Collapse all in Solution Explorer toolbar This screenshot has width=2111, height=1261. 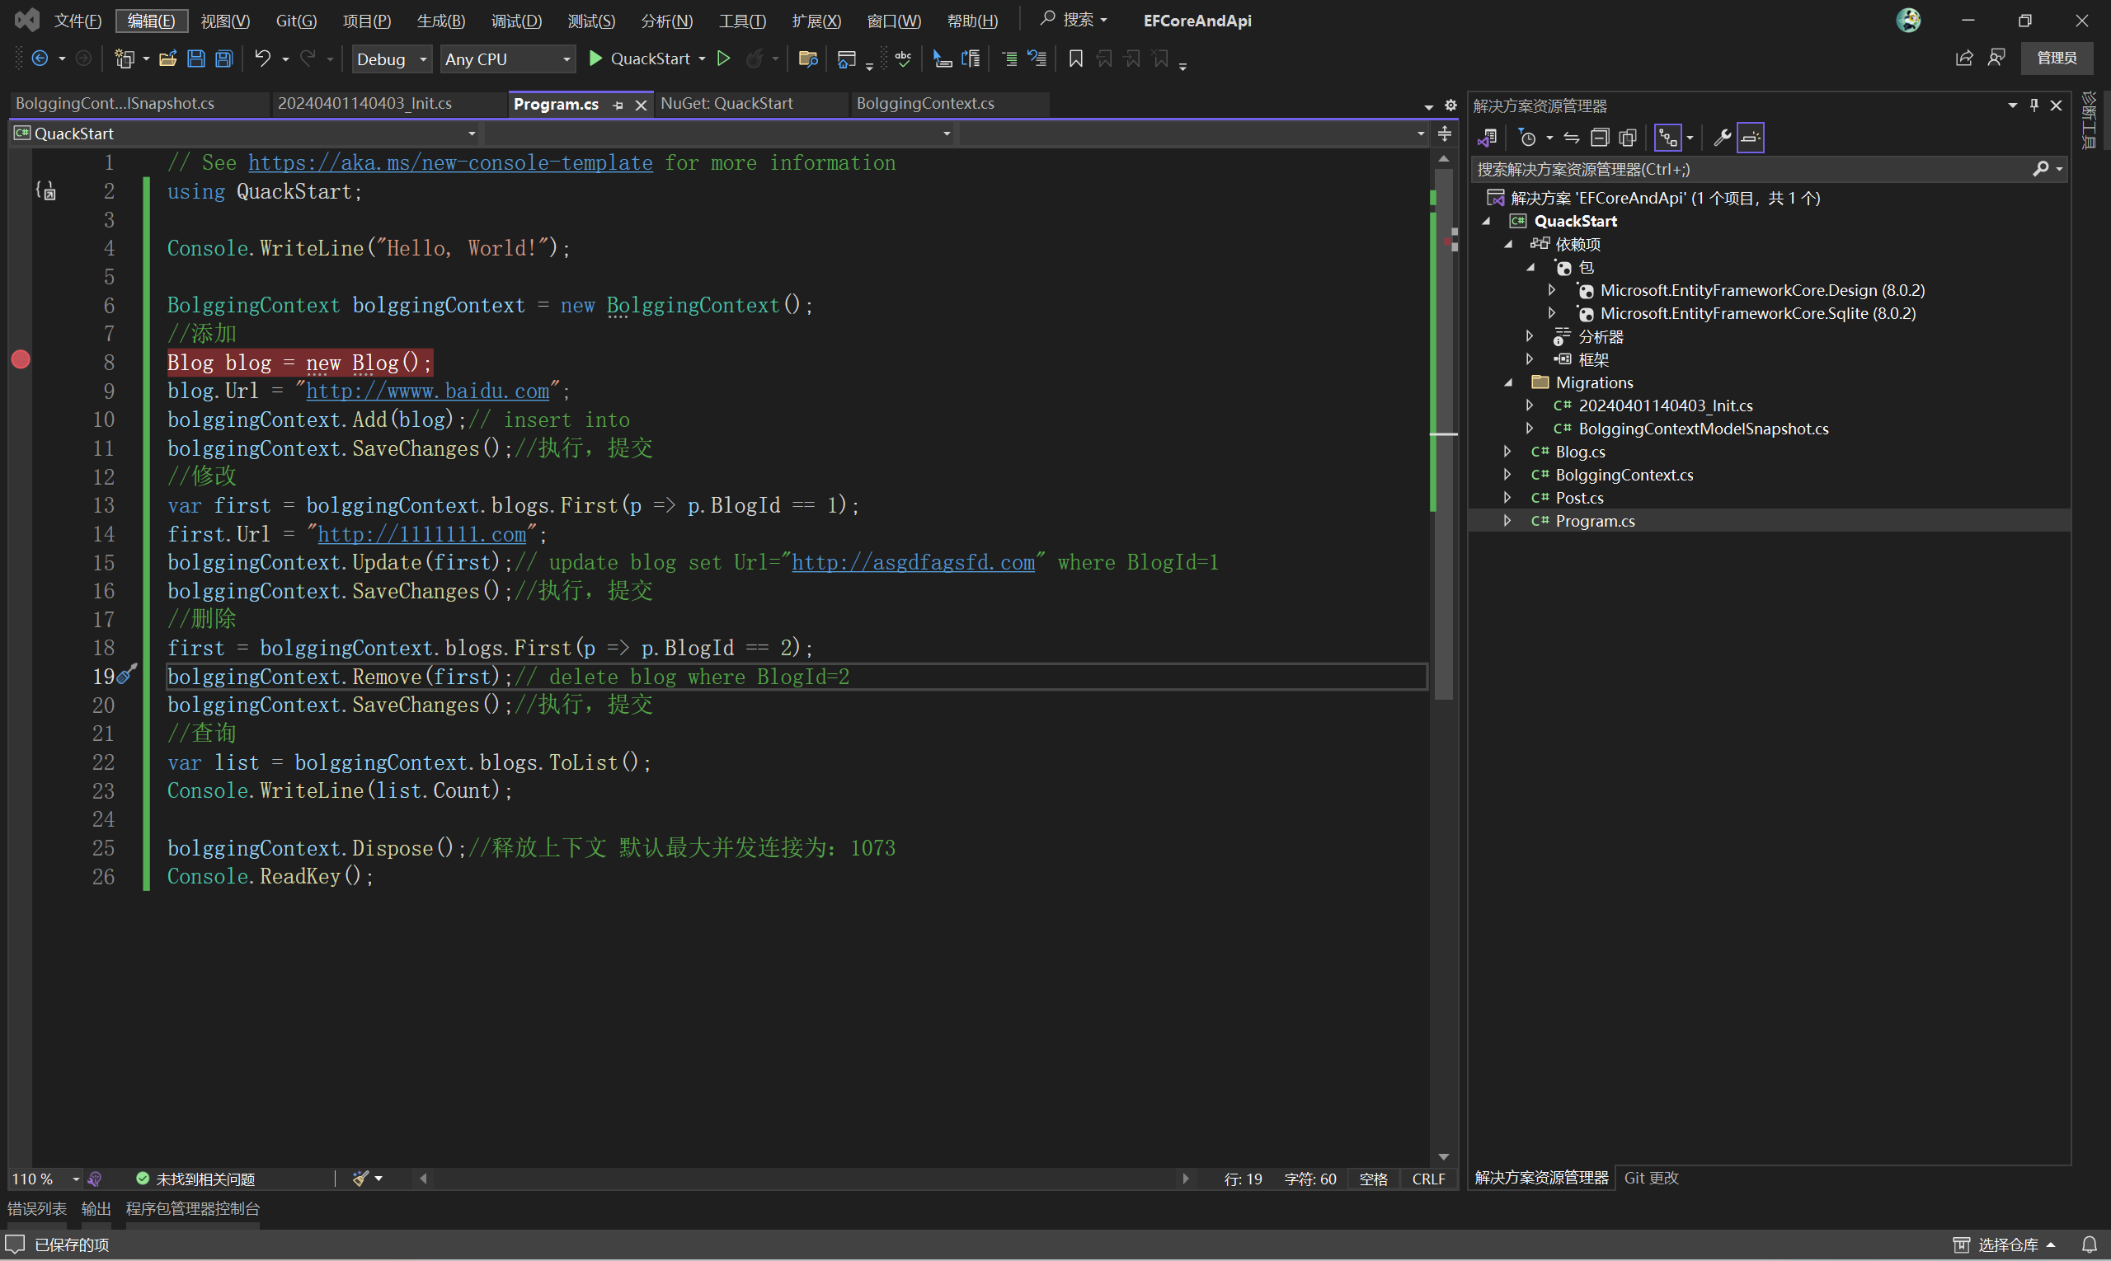(1599, 138)
